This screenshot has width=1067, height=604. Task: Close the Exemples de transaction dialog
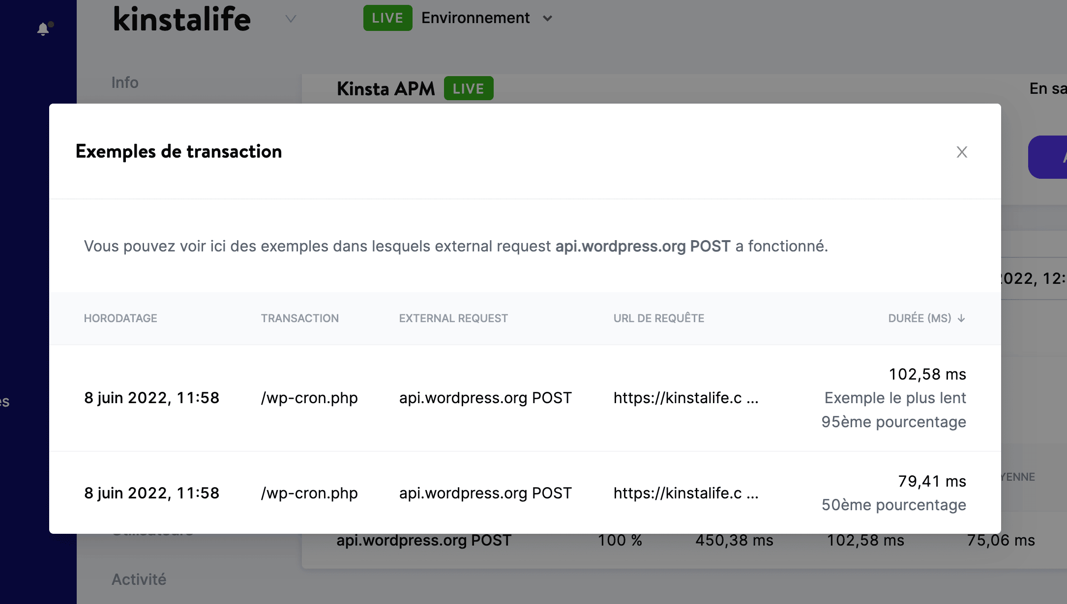[962, 152]
